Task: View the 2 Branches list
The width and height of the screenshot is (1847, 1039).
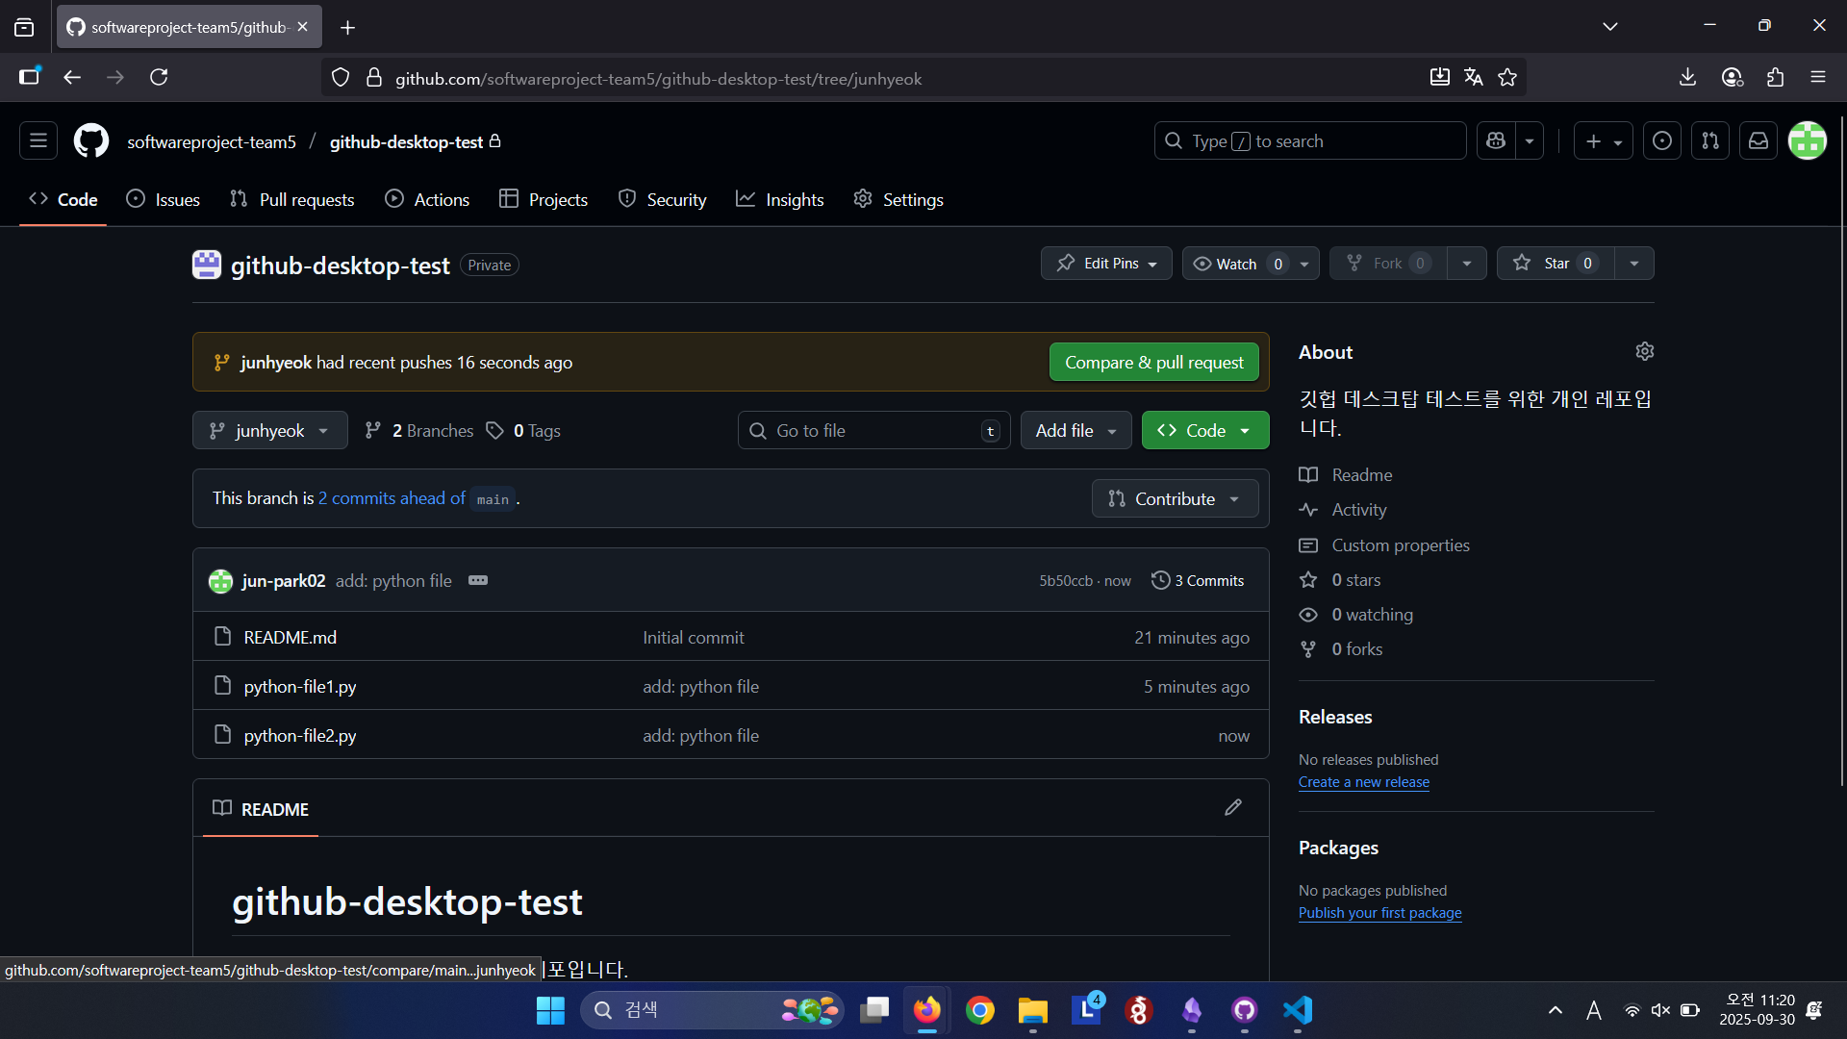Action: coord(419,431)
